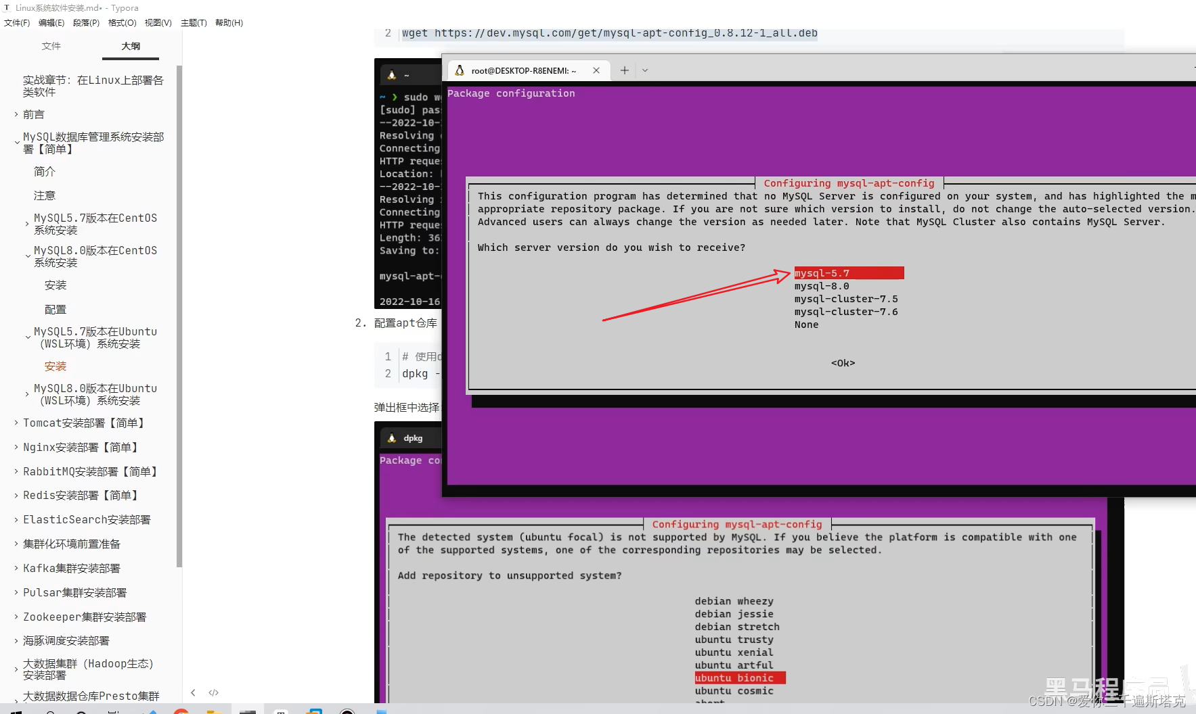Open Windows Search from the taskbar
The image size is (1196, 714).
point(49,710)
